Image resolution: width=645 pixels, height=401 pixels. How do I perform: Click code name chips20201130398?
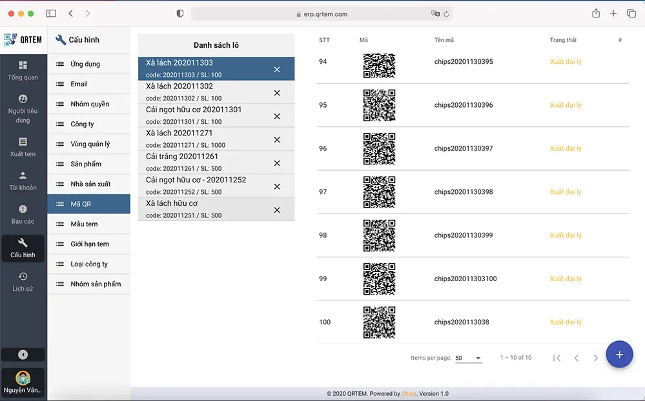[x=464, y=192]
